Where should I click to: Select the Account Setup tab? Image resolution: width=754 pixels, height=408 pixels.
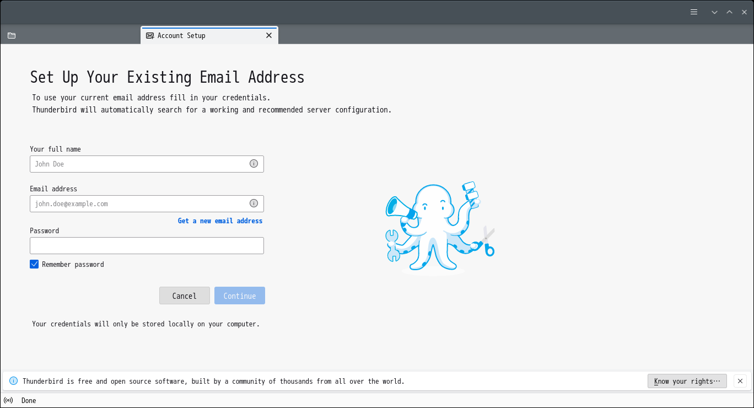pyautogui.click(x=209, y=35)
